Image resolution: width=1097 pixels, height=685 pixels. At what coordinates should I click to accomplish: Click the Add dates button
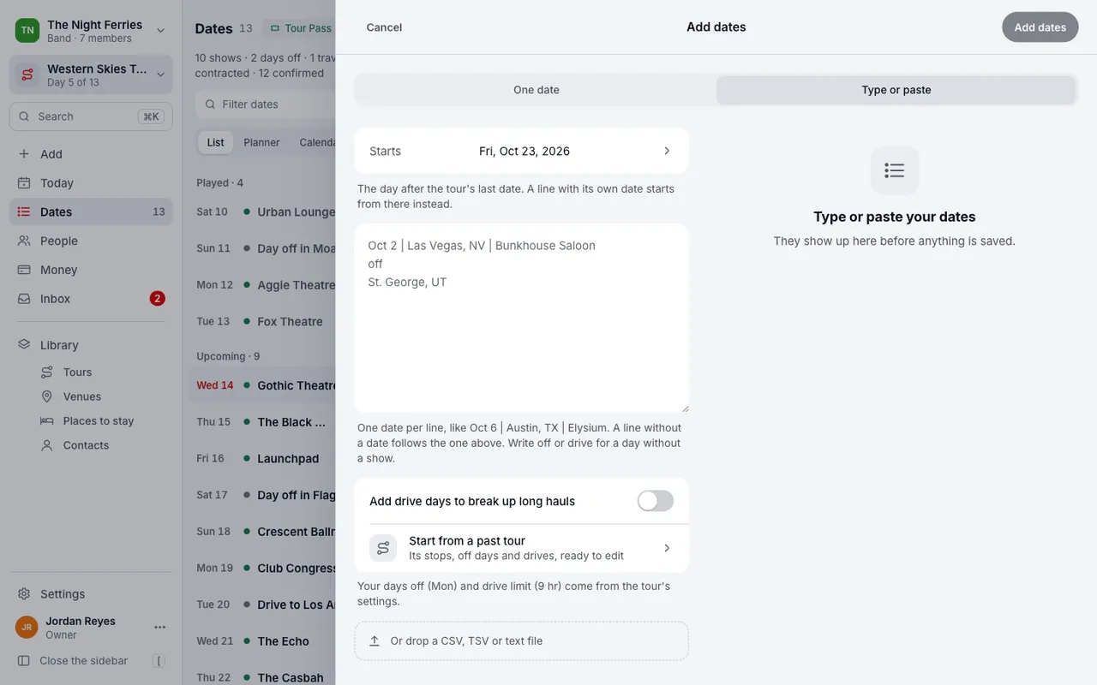[1040, 27]
